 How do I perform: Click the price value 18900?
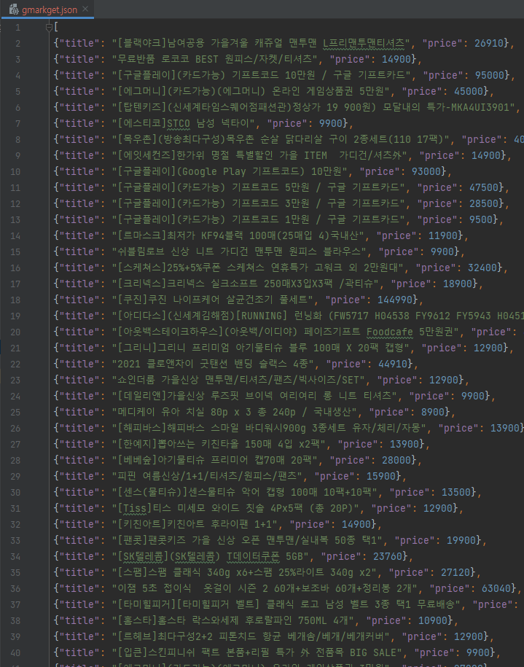tap(458, 284)
